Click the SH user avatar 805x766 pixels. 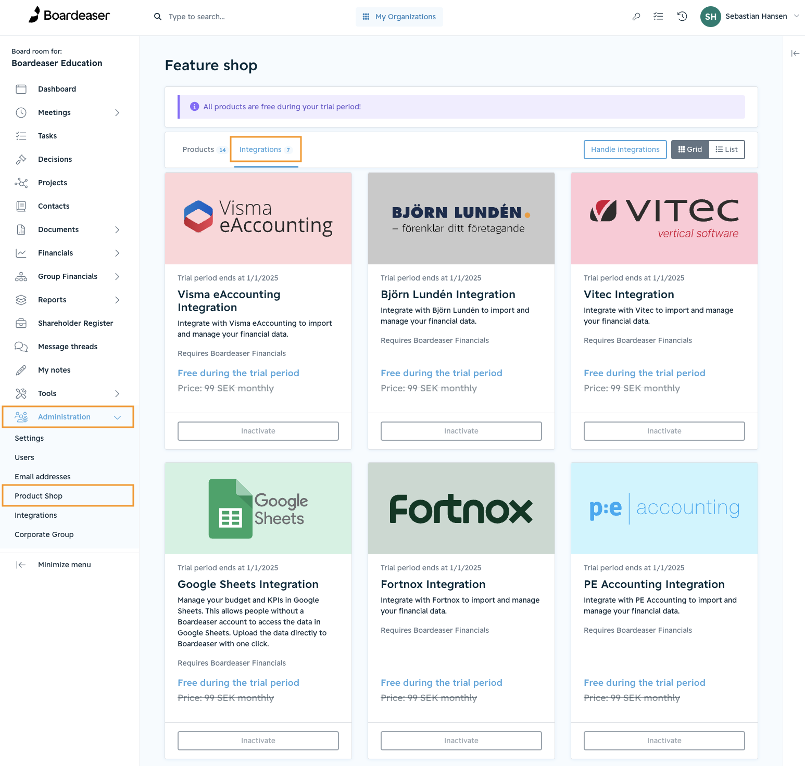(710, 17)
